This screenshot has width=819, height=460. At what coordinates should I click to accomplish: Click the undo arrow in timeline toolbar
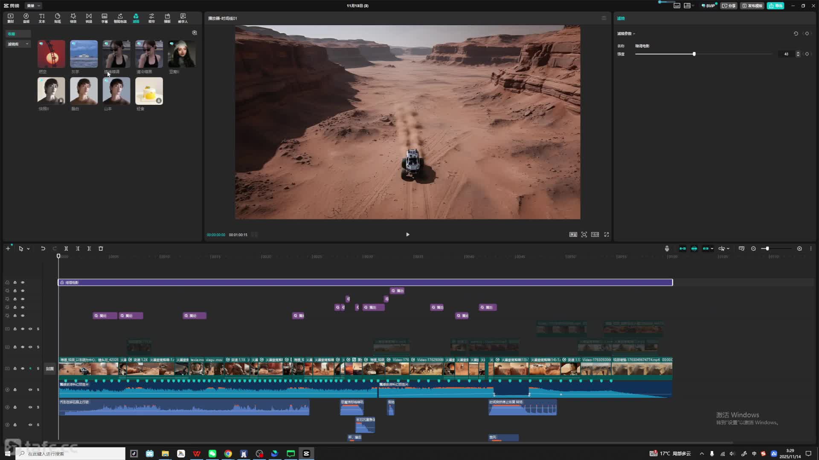(43, 249)
